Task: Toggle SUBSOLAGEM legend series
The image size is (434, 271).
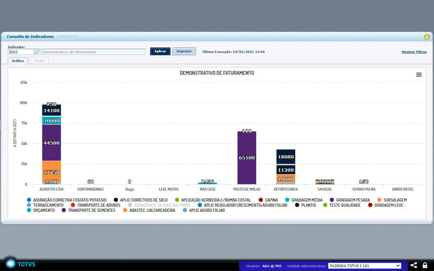Action: 395,200
